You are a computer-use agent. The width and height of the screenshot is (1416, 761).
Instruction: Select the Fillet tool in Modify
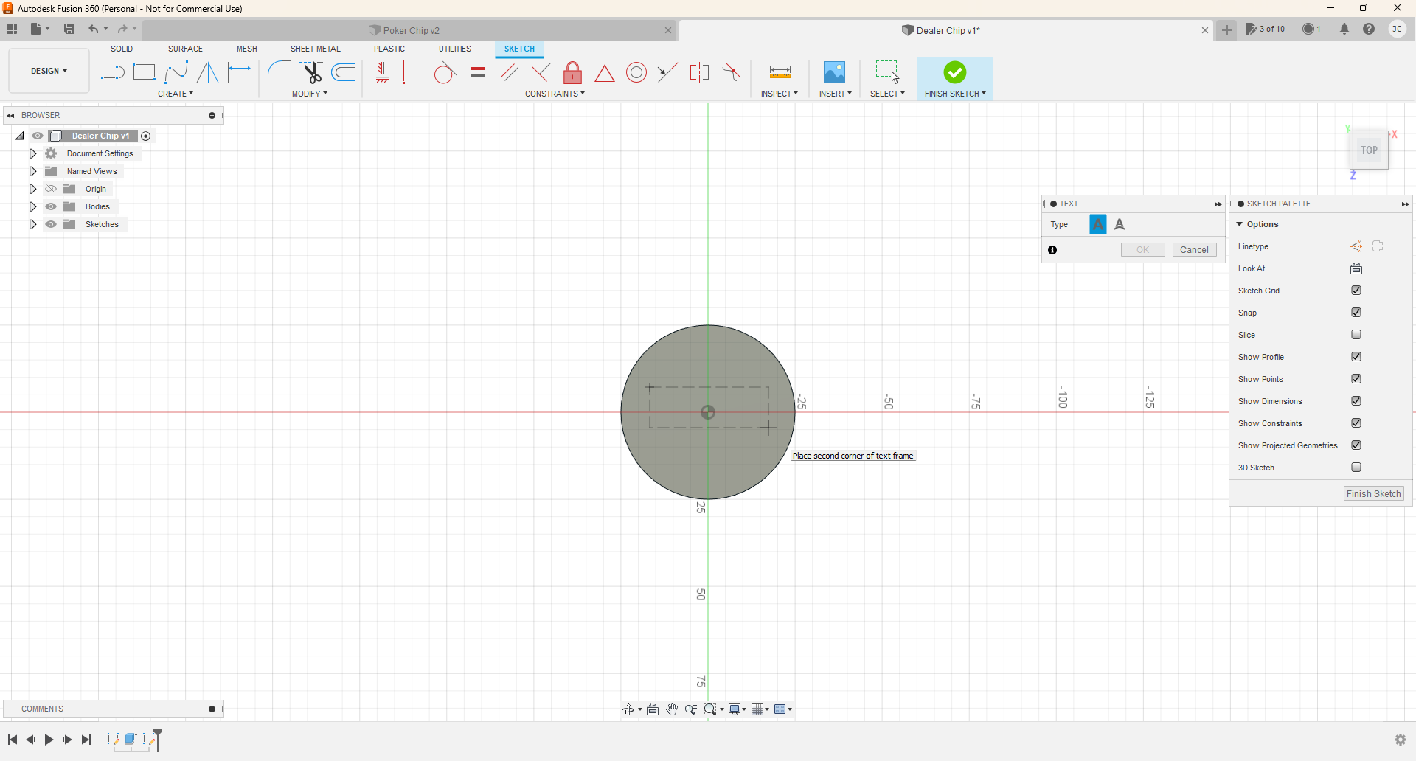[279, 72]
